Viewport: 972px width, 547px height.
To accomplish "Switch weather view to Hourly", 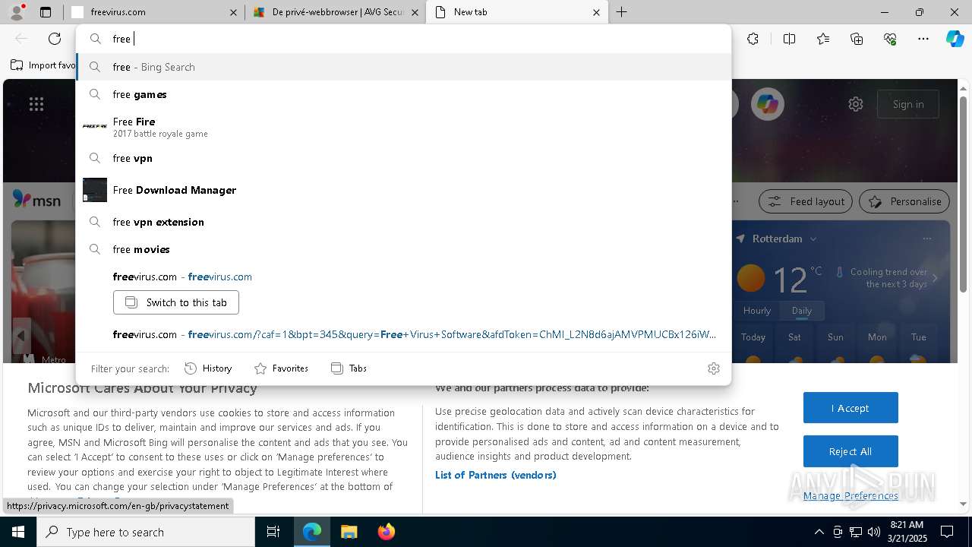I will coord(757,311).
